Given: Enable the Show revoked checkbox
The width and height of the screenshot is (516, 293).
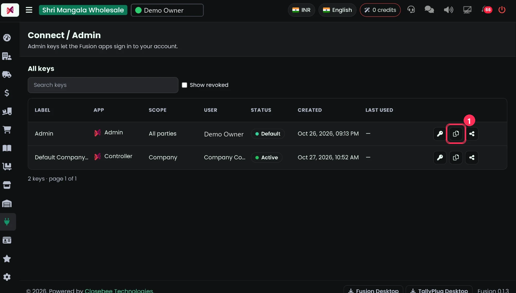Looking at the screenshot, I should click(184, 85).
